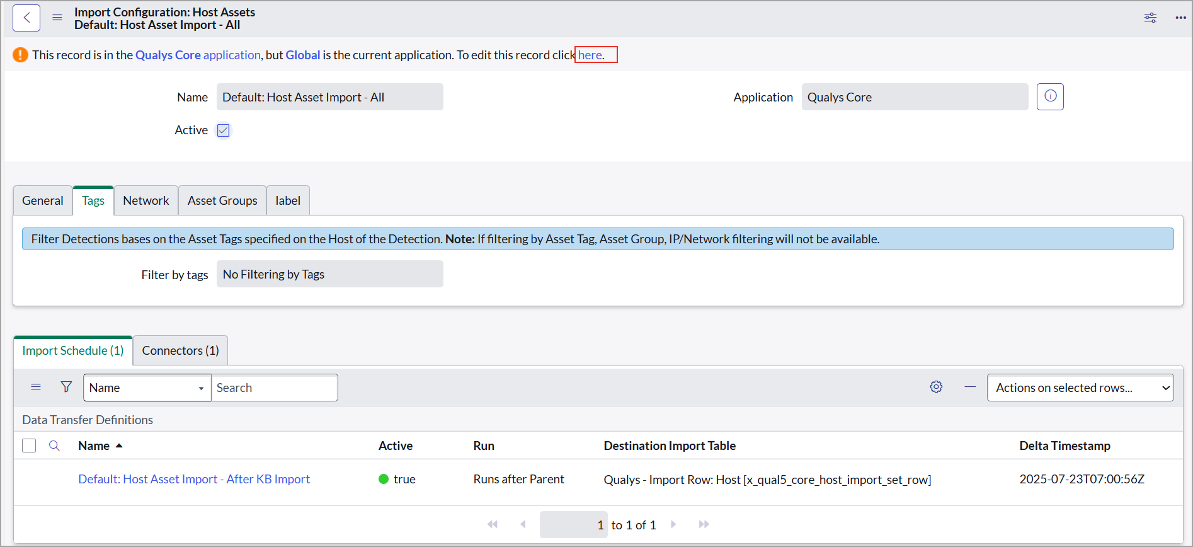Switch to the Connectors (1) tab
This screenshot has width=1193, height=547.
[x=180, y=350]
